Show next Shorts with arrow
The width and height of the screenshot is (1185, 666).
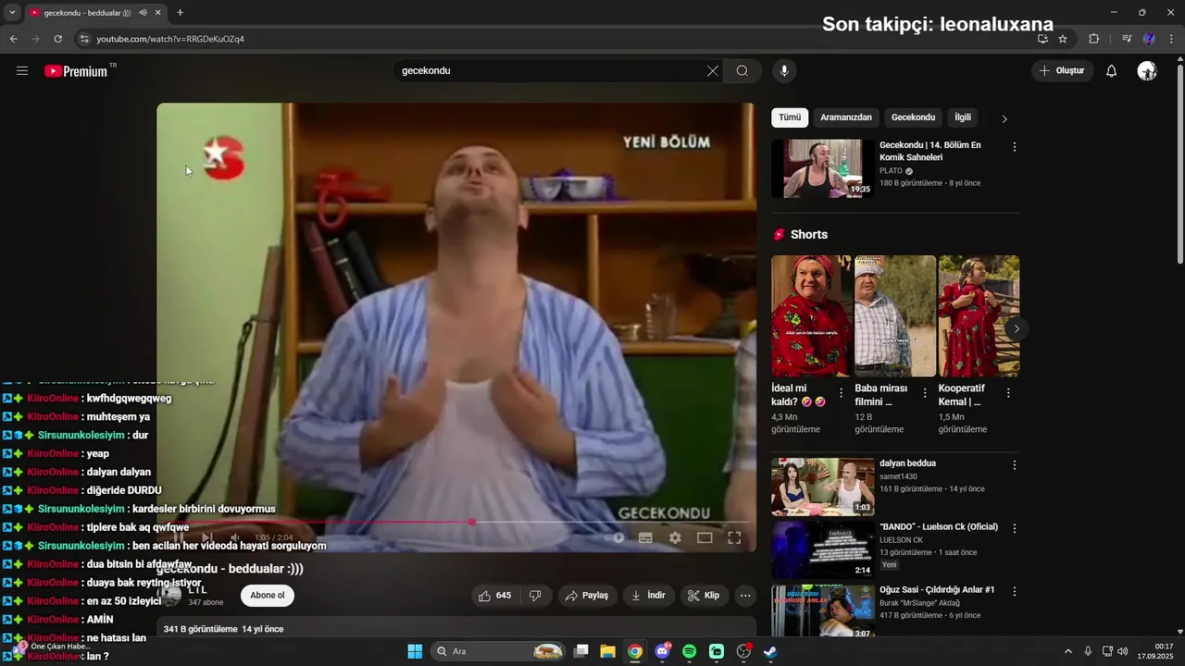[x=1017, y=328]
